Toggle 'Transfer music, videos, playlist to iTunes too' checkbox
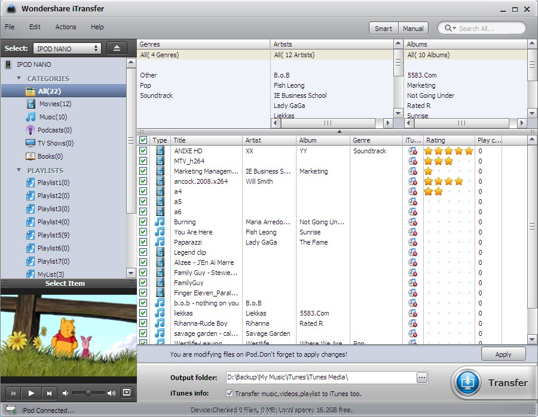Screen dimensions: 538x417 [230, 393]
